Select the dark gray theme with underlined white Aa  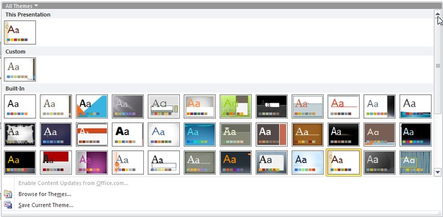pos(200,162)
